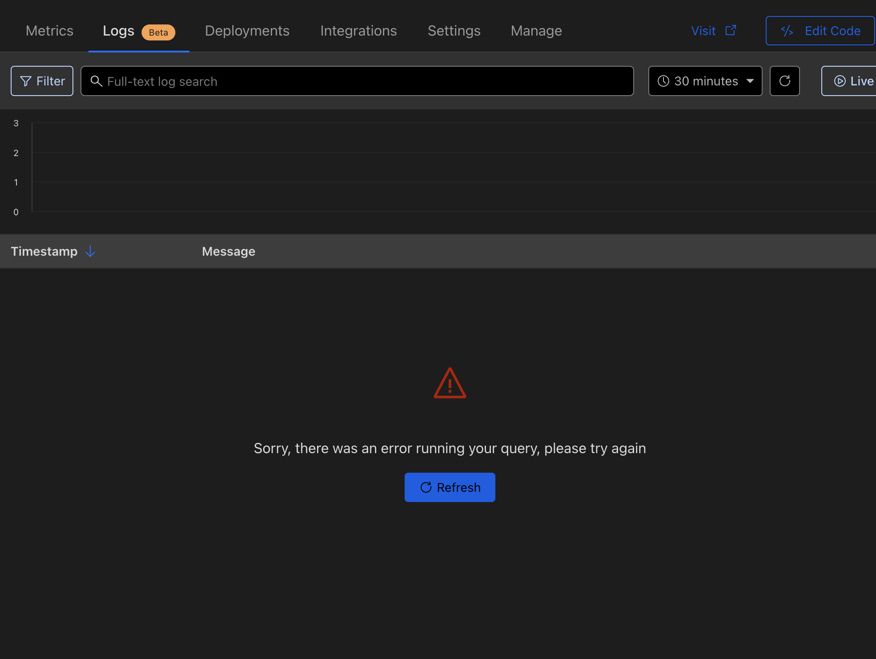The width and height of the screenshot is (876, 659).
Task: Click inside the full-text log search field
Action: click(356, 81)
